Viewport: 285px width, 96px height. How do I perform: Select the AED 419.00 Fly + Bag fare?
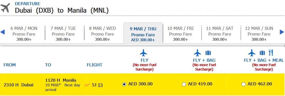tap(184, 84)
